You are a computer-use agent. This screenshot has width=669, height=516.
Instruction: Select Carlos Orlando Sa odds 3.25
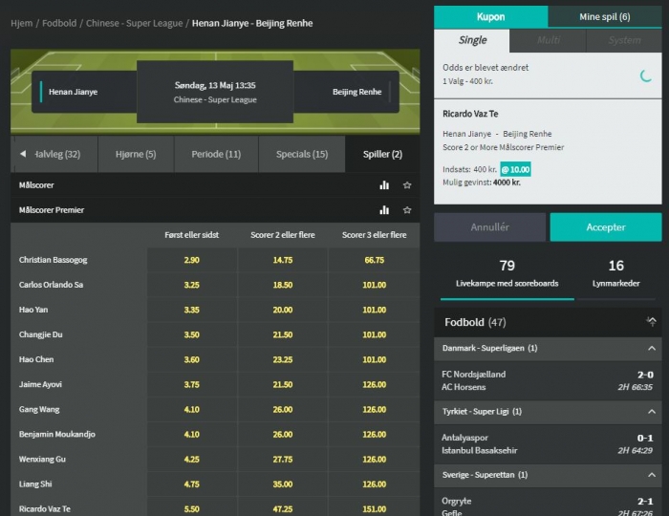click(191, 285)
